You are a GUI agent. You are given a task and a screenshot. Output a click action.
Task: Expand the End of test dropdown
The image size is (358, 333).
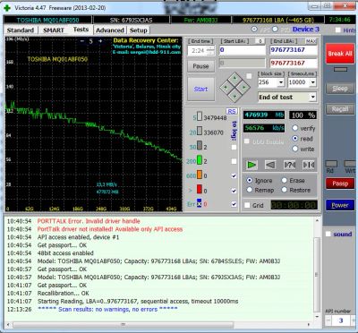point(312,98)
